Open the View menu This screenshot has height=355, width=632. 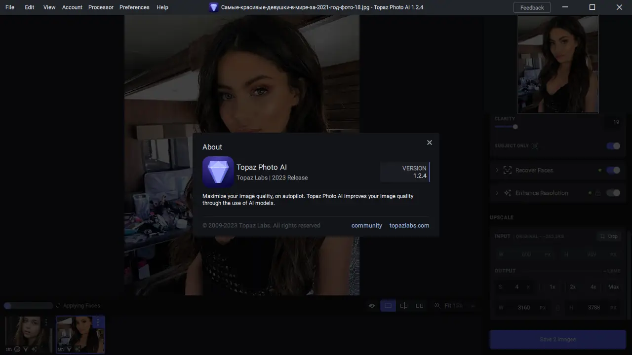(x=49, y=7)
